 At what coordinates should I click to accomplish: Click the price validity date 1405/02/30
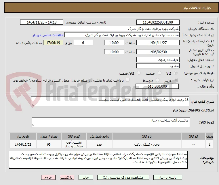coord(158,52)
